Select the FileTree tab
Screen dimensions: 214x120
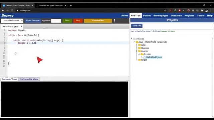136,16
